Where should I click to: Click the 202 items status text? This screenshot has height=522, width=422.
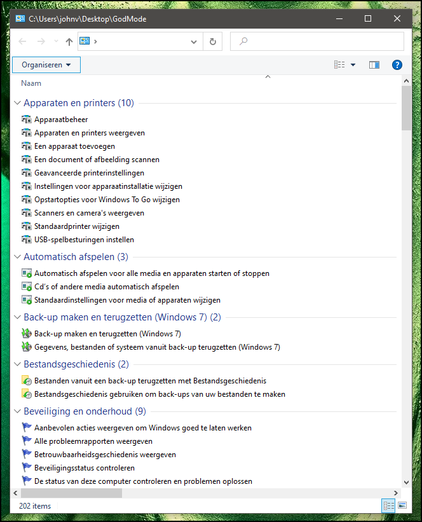(x=35, y=506)
